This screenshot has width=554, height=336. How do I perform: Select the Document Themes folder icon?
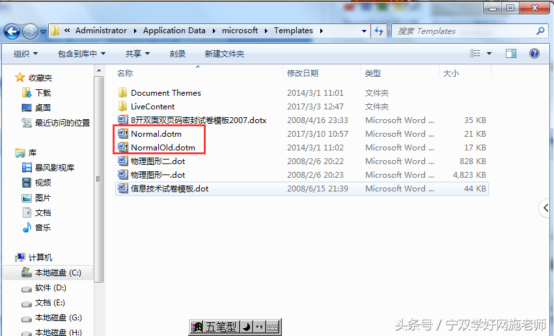[122, 92]
